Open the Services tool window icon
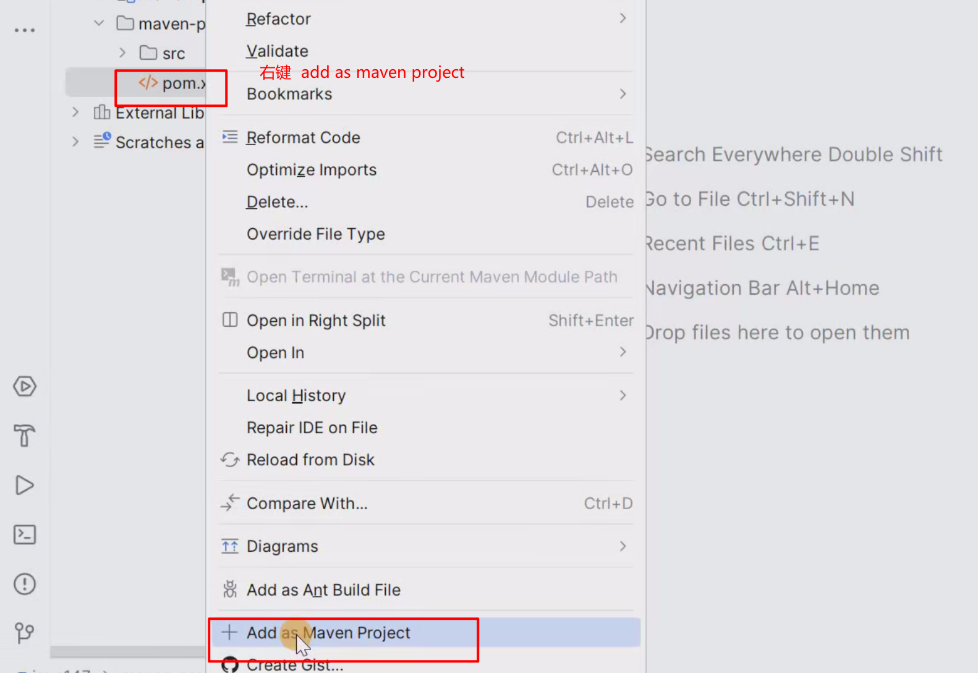The height and width of the screenshot is (673, 978). coord(25,387)
